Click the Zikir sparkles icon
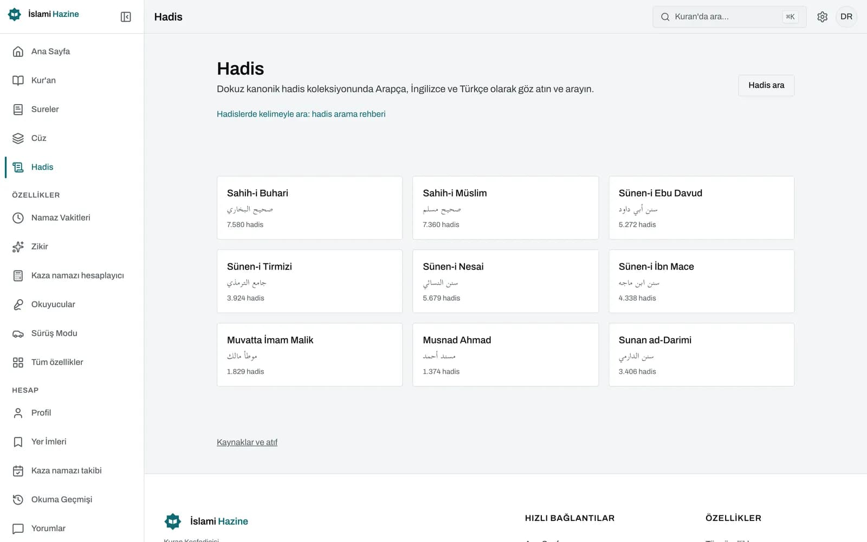Image resolution: width=867 pixels, height=542 pixels. 18,247
